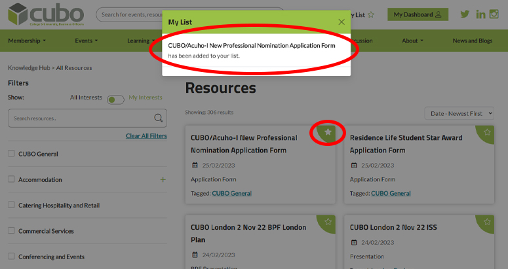Open CUBO/Acuho-I New Professional Nomination card title
The height and width of the screenshot is (269, 508).
(x=244, y=144)
